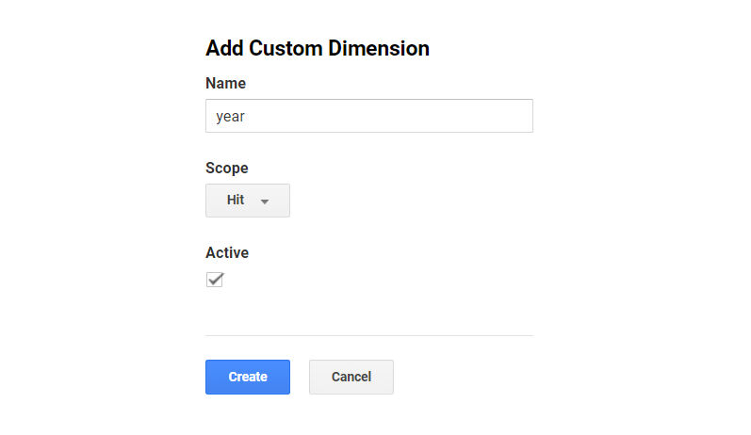Open the Scope dropdown set to Hit

click(x=248, y=201)
